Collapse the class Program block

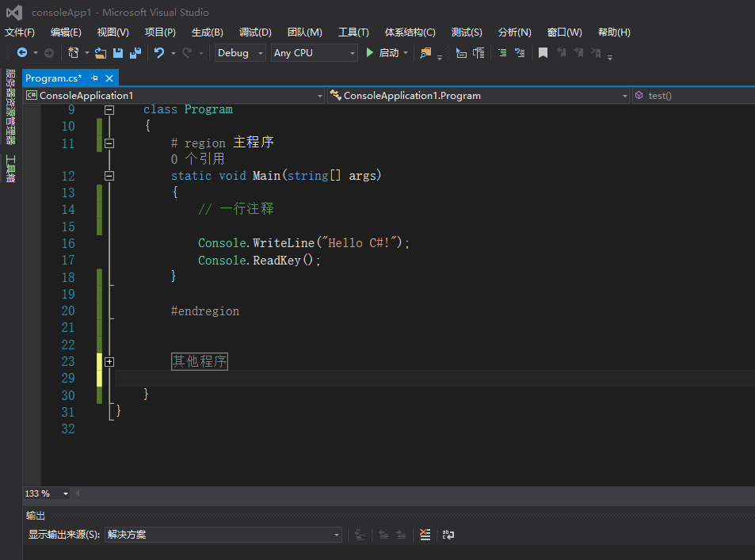[x=109, y=110]
